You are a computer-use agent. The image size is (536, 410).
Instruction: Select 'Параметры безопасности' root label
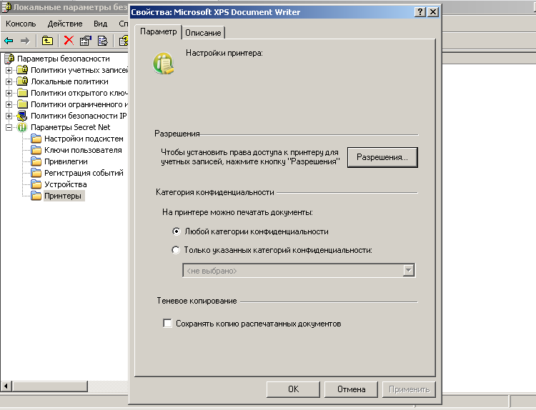63,59
